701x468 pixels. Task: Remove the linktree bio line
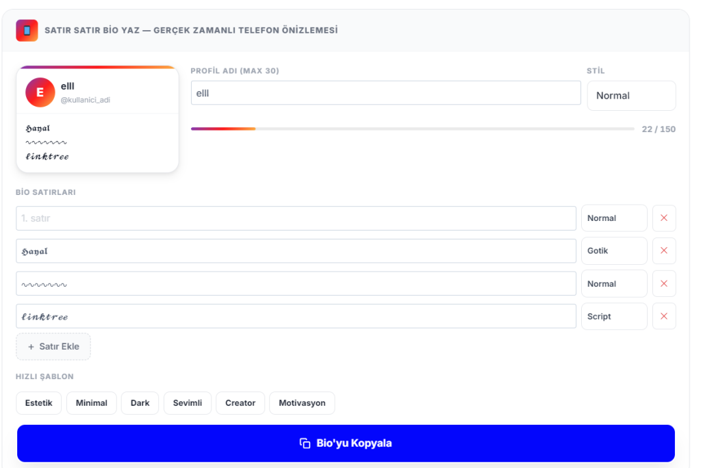pyautogui.click(x=664, y=317)
